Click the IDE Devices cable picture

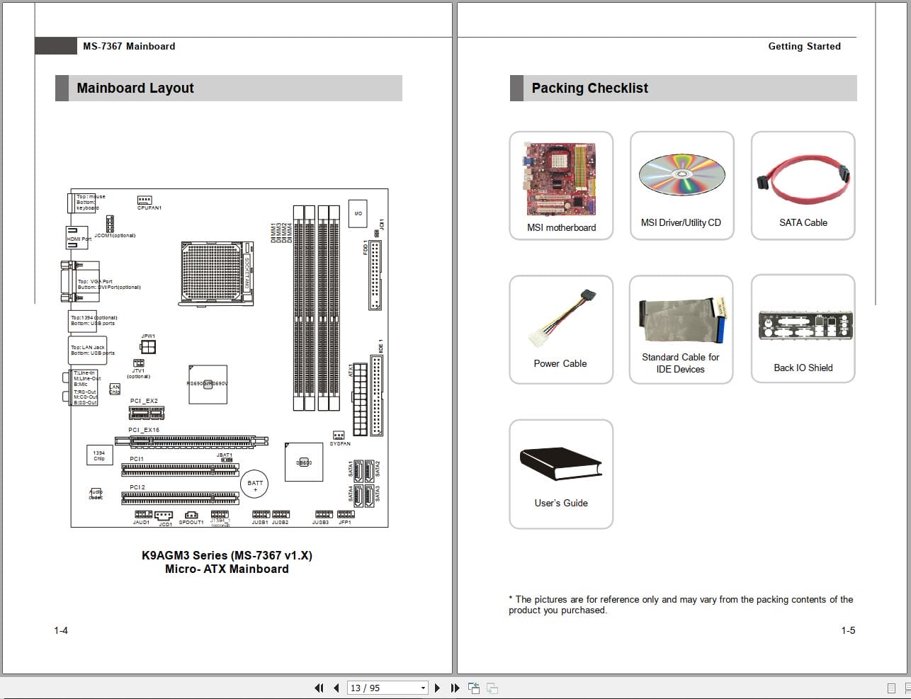coord(681,319)
